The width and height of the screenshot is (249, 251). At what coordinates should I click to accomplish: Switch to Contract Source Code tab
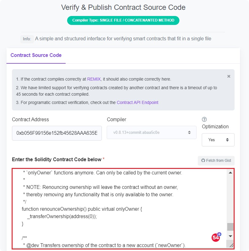36,55
